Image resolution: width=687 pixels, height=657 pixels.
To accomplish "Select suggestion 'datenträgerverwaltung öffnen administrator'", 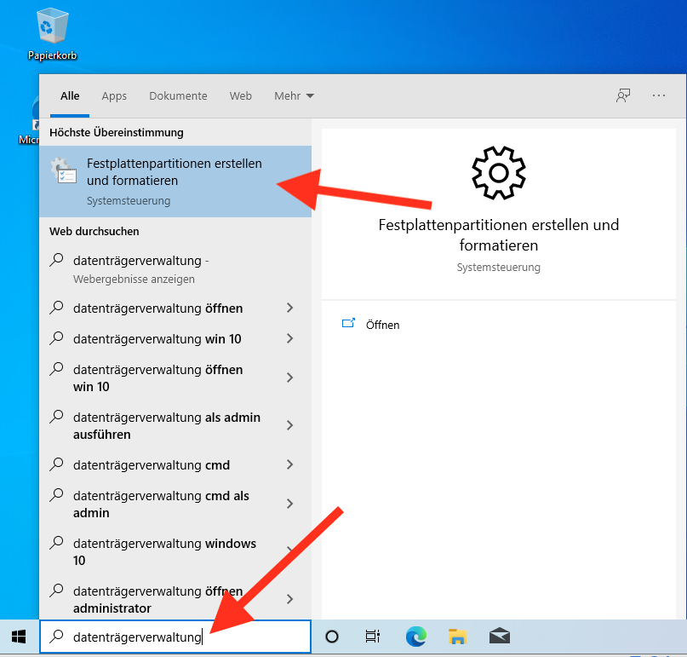I will point(175,600).
